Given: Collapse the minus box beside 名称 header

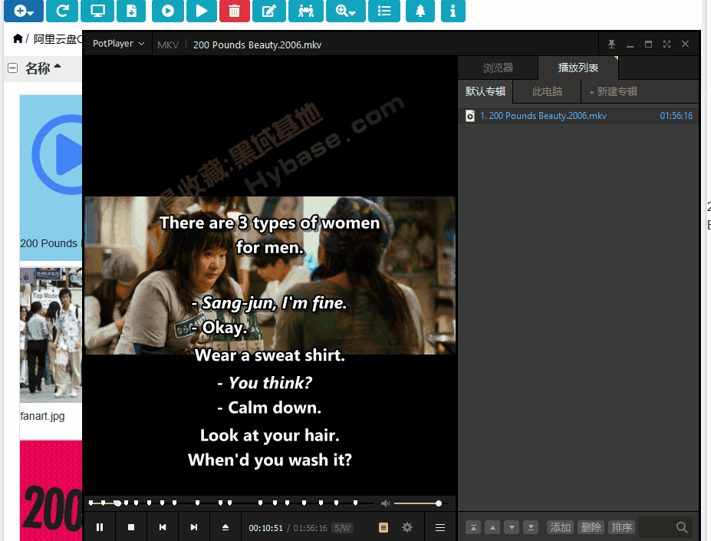Looking at the screenshot, I should (x=13, y=68).
